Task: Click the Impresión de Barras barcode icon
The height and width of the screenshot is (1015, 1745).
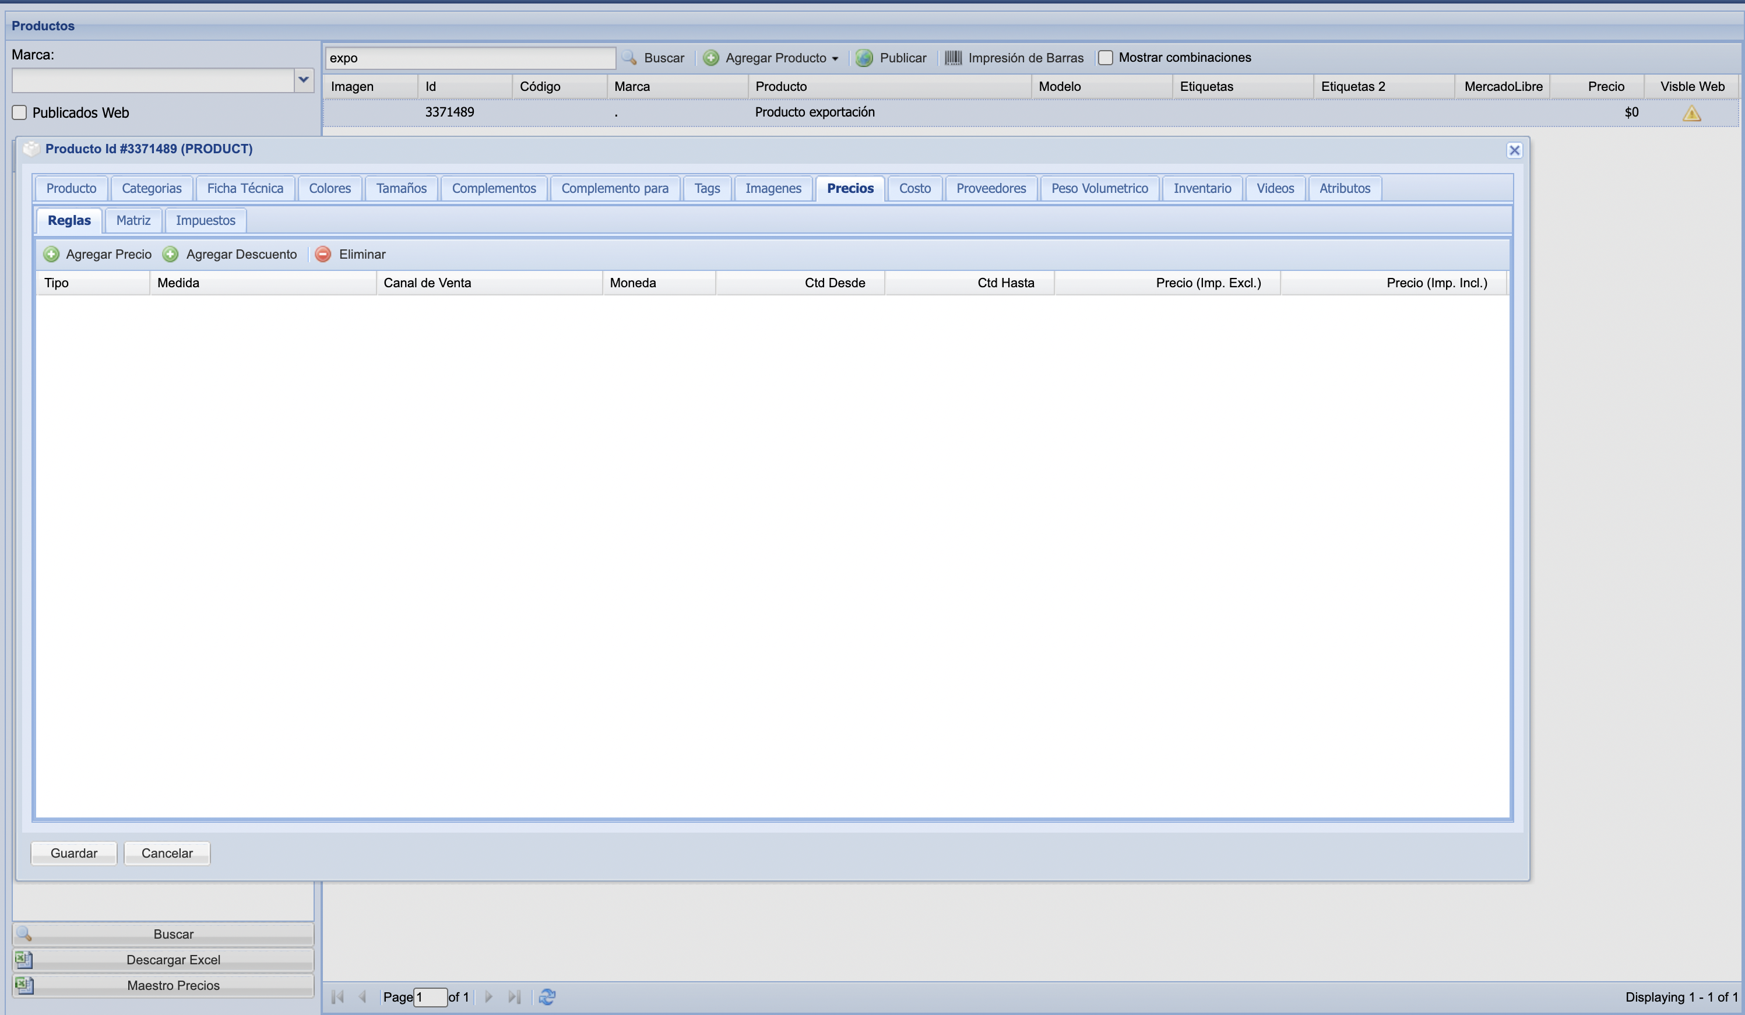Action: [x=953, y=58]
